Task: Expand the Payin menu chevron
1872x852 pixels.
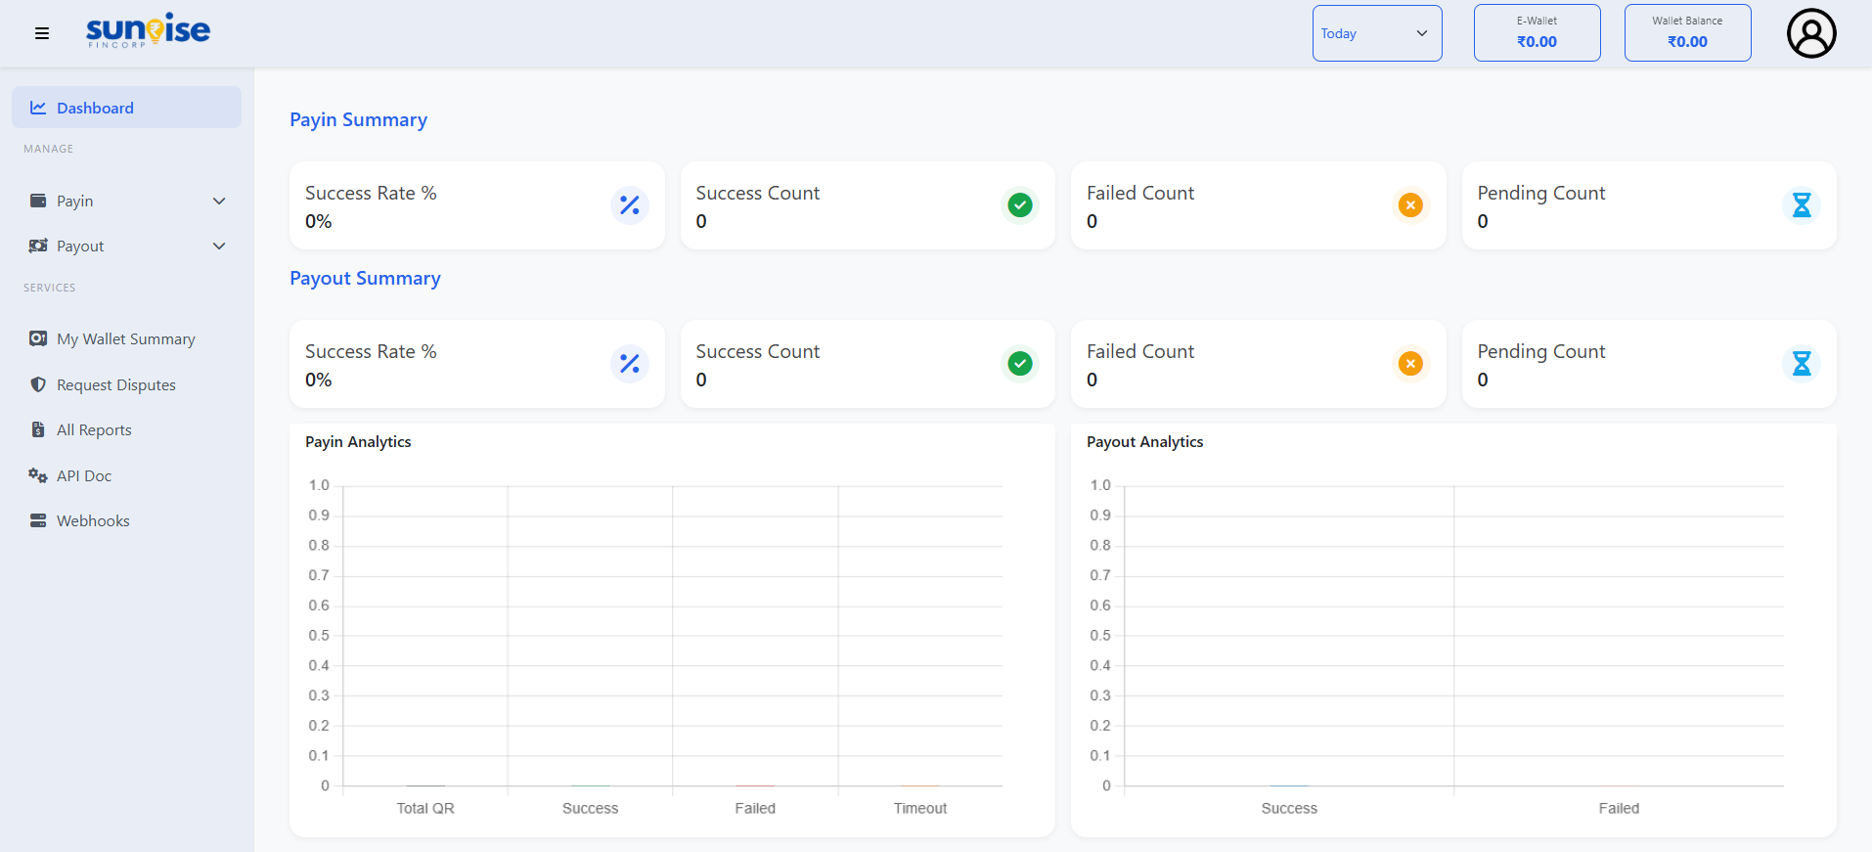Action: [219, 202]
